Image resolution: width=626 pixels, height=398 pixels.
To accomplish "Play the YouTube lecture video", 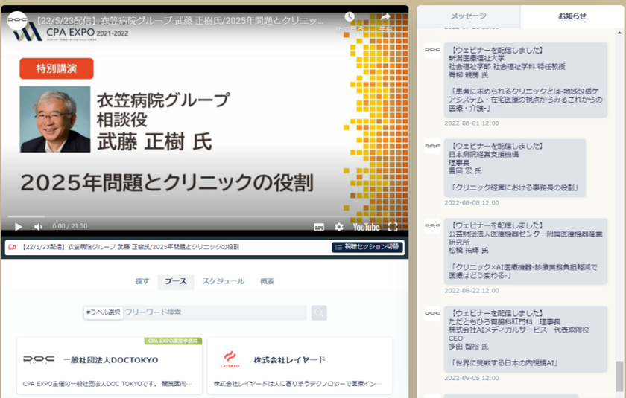I will coord(19,227).
